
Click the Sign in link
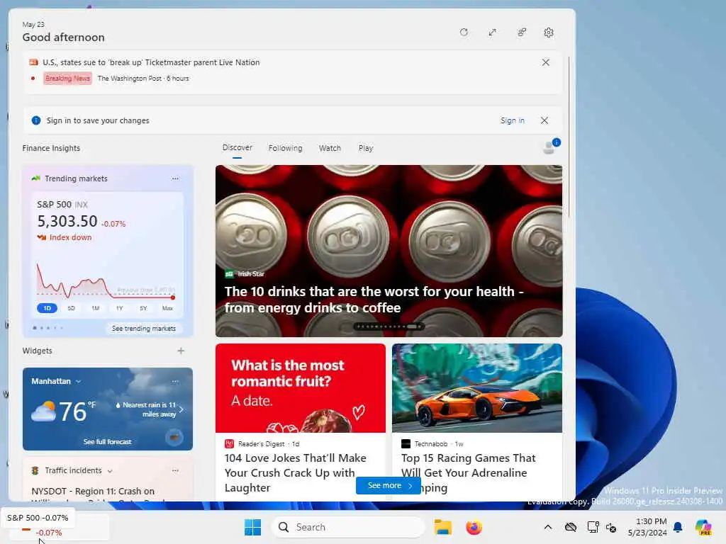tap(512, 120)
